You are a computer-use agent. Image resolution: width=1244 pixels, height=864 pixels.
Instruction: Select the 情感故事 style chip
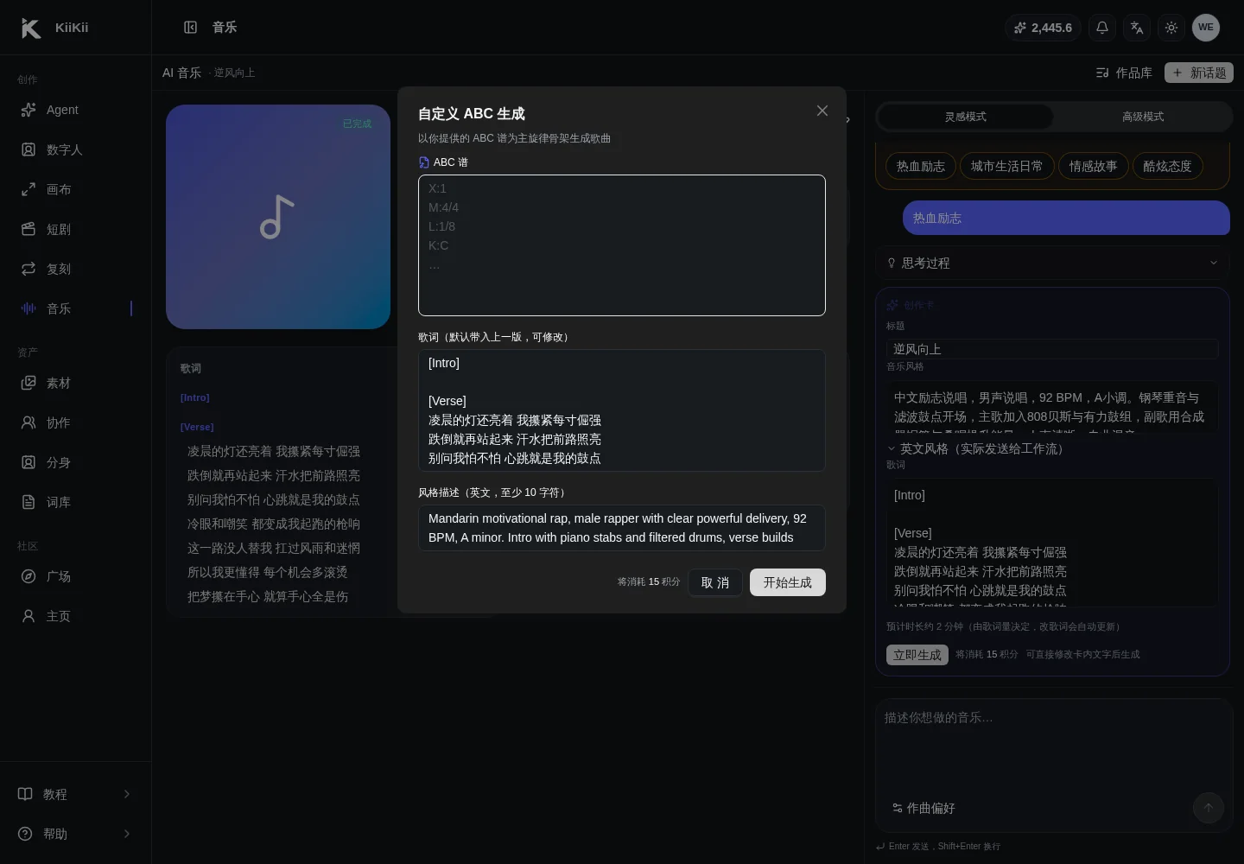point(1094,166)
